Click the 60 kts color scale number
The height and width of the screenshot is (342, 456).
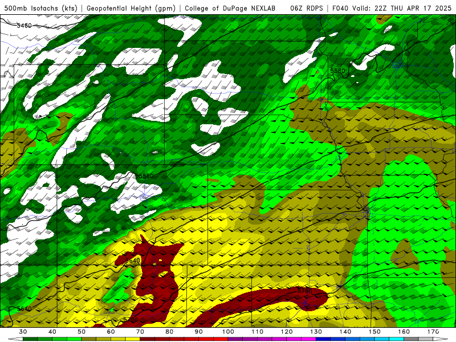tap(111, 332)
